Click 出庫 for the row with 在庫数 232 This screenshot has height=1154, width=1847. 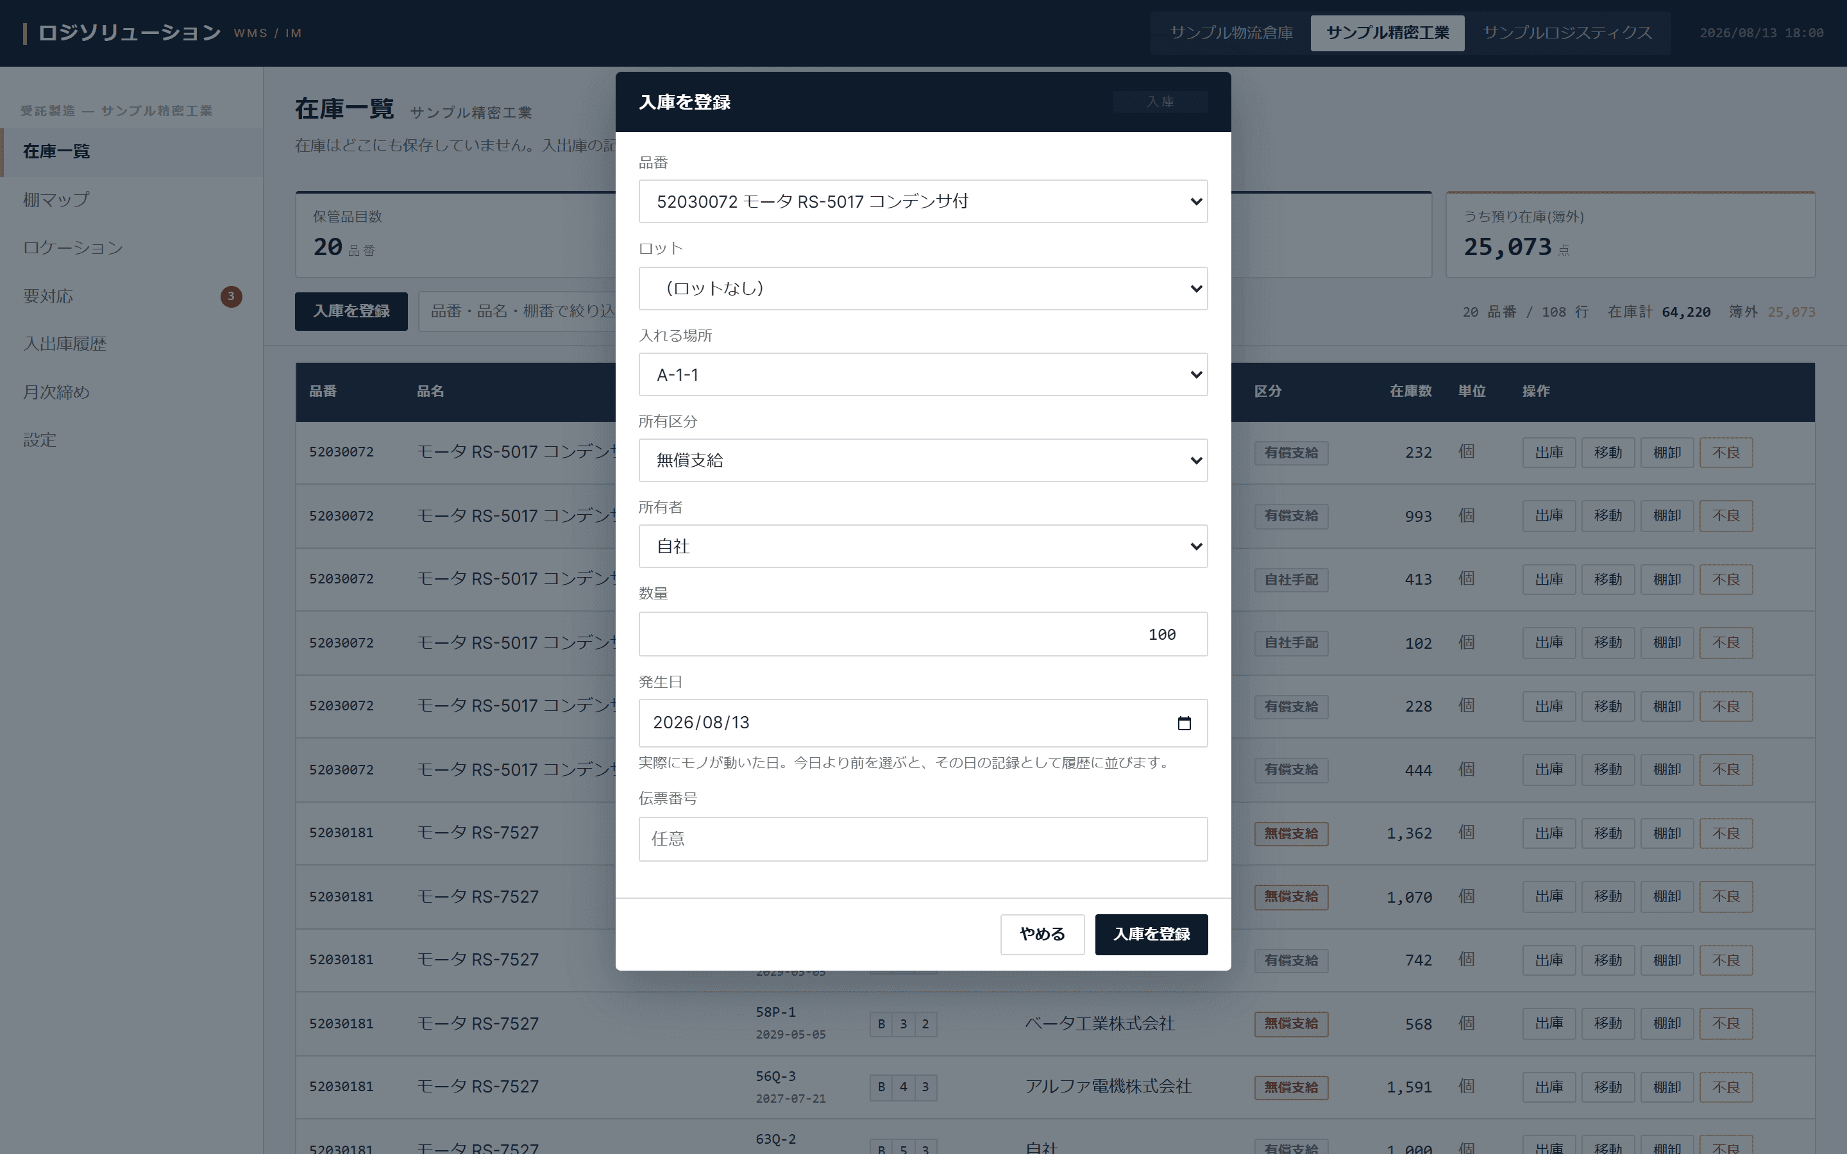[1549, 453]
